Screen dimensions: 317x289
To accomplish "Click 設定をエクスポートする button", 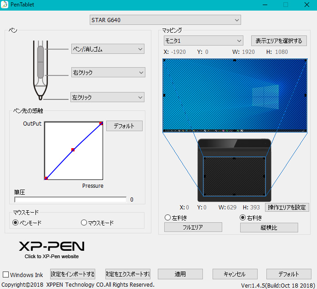I will [128, 274].
